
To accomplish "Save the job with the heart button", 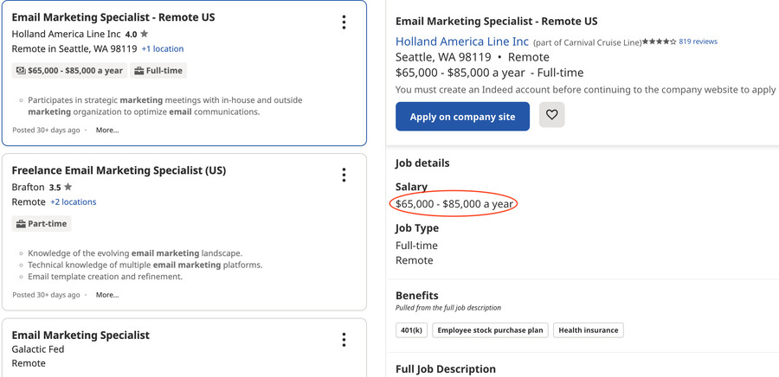I will (x=551, y=115).
